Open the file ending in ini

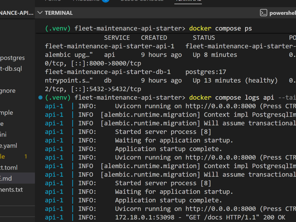click(3, 135)
